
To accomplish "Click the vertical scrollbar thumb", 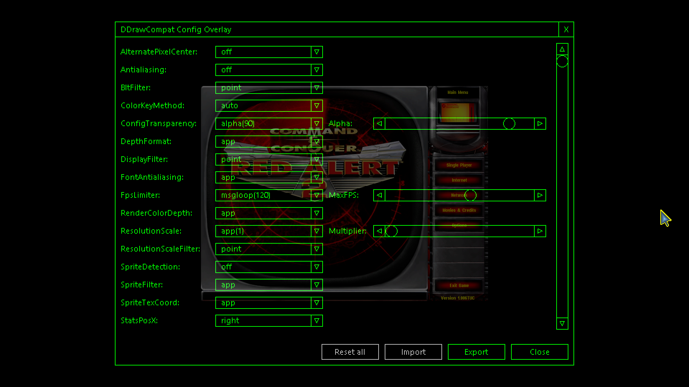I will click(x=562, y=61).
